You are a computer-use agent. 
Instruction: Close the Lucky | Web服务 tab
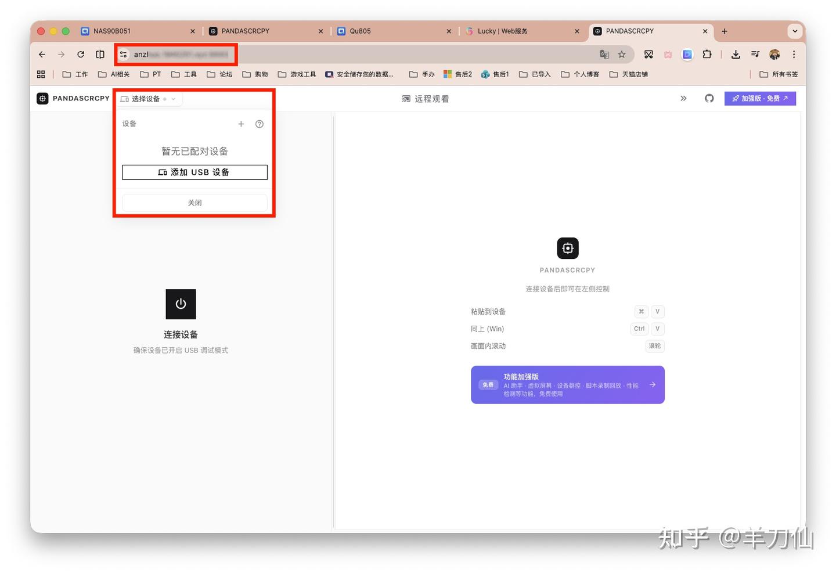point(576,31)
